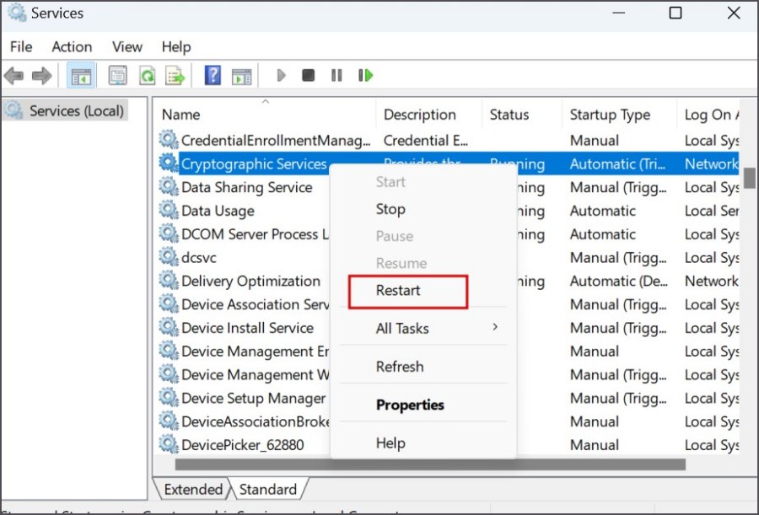Viewport: 759px width, 515px height.
Task: Click Local Ser log-on cell for Data Usage
Action: [x=712, y=211]
